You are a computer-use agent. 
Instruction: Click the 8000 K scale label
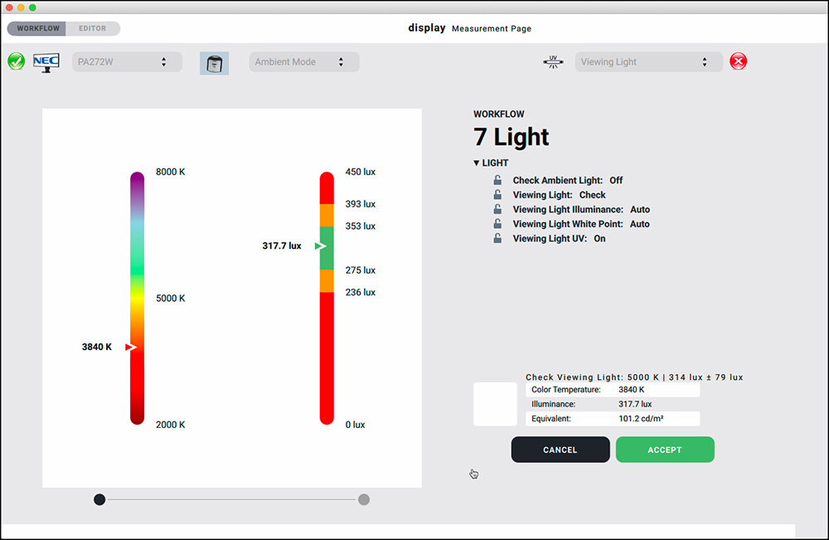(x=170, y=172)
